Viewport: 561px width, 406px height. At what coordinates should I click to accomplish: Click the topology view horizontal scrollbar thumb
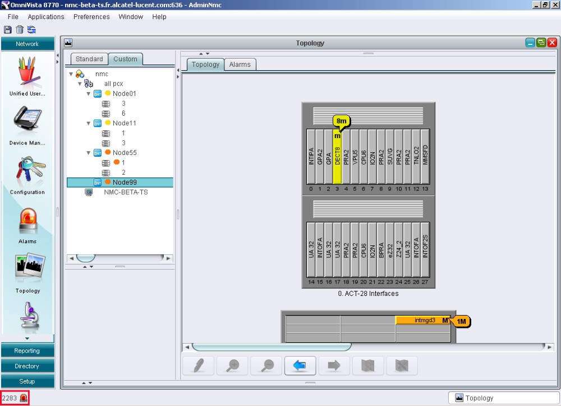click(x=272, y=347)
